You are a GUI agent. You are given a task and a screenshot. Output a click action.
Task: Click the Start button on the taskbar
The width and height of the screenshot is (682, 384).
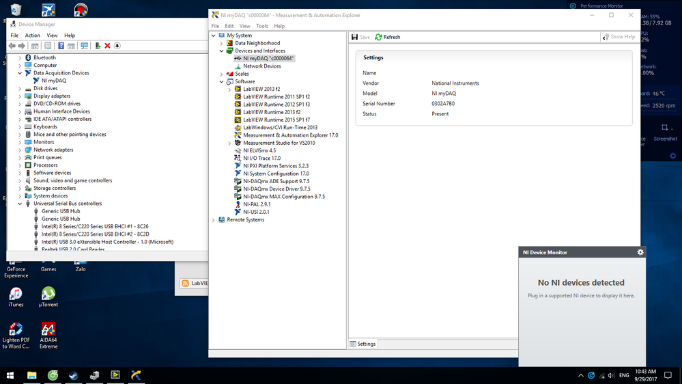(x=10, y=375)
